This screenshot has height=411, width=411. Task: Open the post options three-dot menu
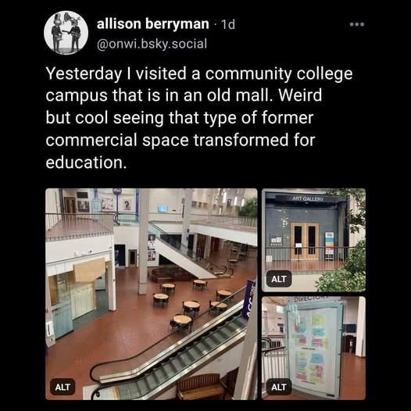[x=357, y=24]
